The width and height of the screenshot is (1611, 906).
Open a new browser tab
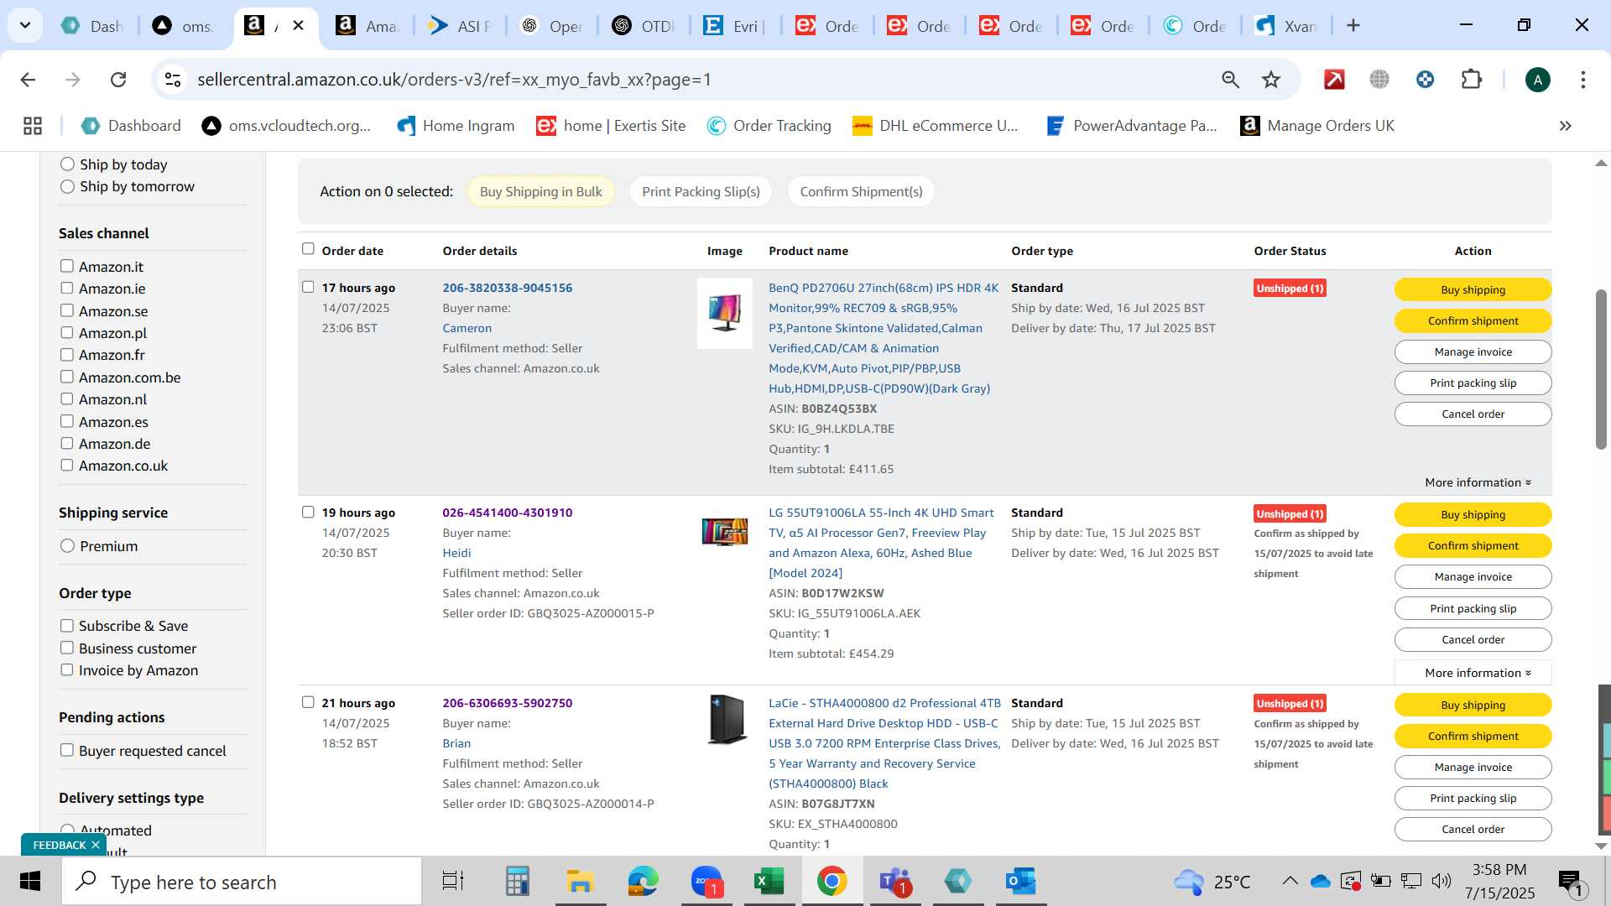tap(1353, 25)
